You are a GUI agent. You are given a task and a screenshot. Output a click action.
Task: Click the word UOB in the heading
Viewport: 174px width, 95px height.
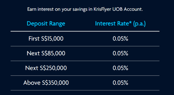coord(118,9)
